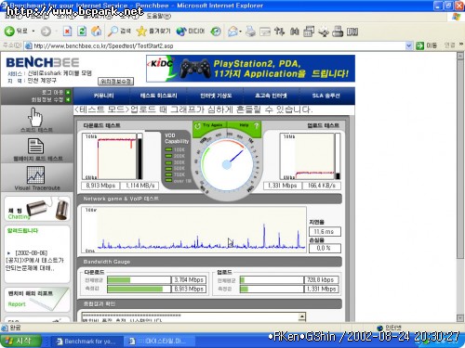465x348 pixels.
Task: Start the speed test with the hand icon
Action: click(x=35, y=117)
